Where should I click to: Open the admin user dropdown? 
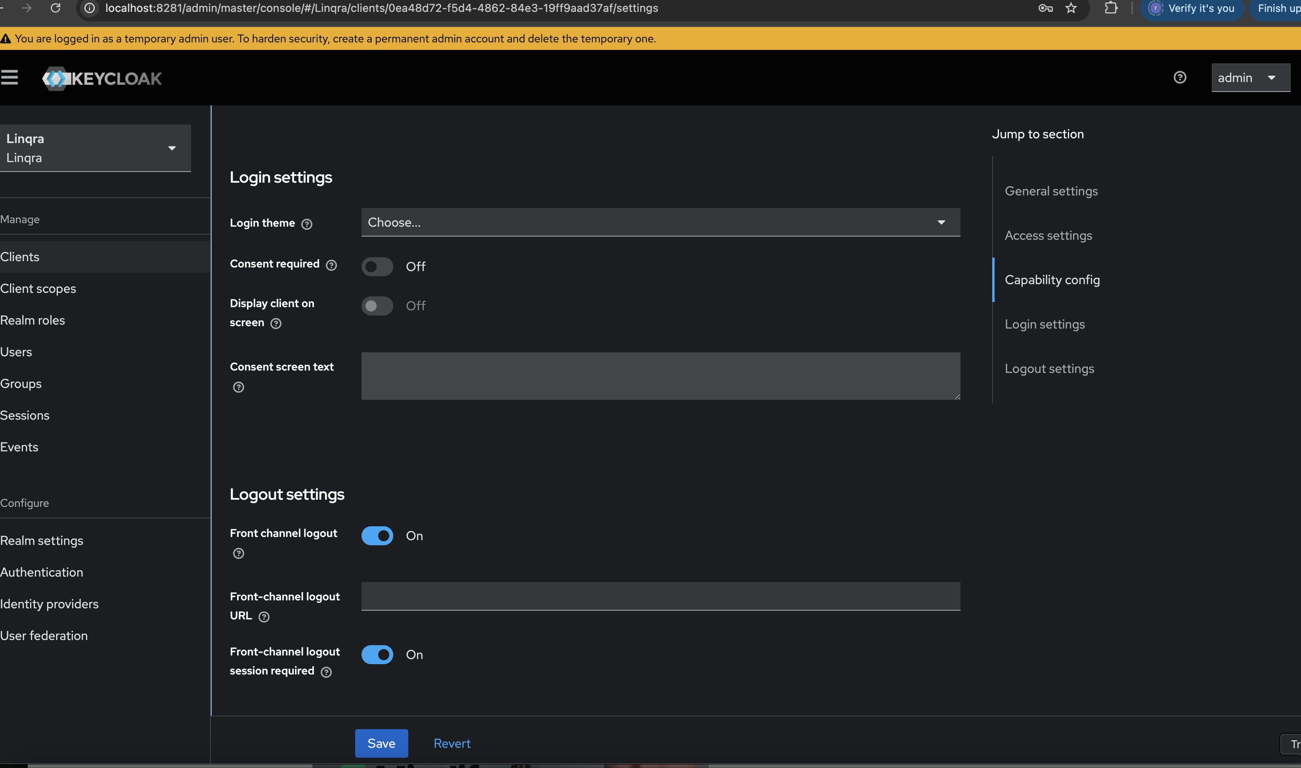[x=1250, y=77]
